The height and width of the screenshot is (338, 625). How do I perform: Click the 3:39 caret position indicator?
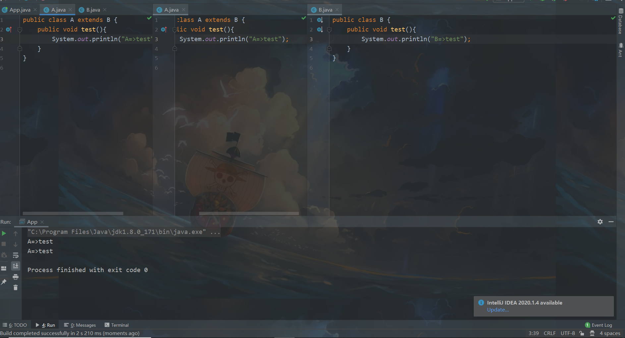(534, 333)
